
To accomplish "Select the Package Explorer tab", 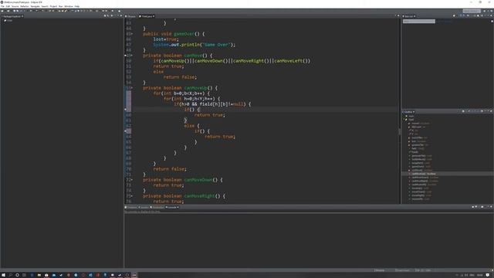I will (x=12, y=16).
